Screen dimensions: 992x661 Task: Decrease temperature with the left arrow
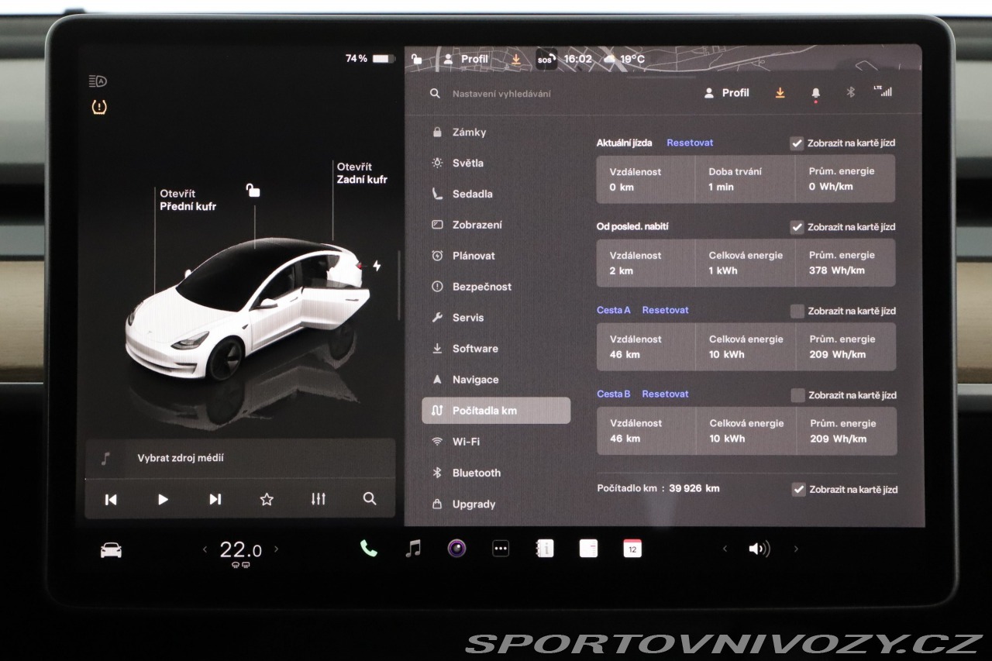coord(205,549)
